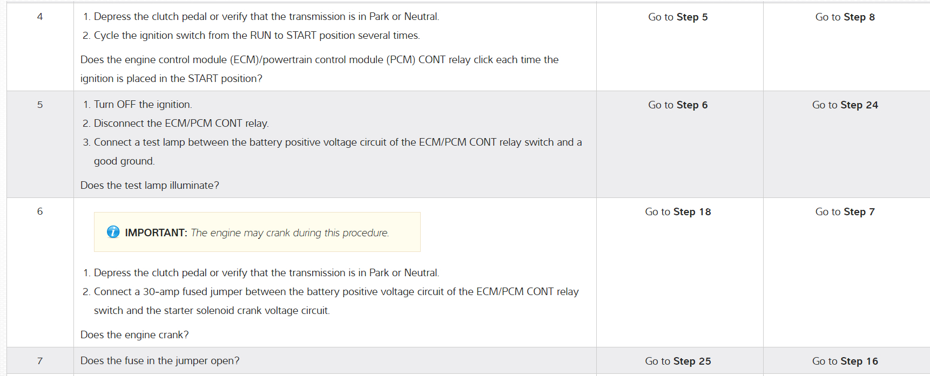Jump to Step 6 via its link
930x376 pixels.
678,105
